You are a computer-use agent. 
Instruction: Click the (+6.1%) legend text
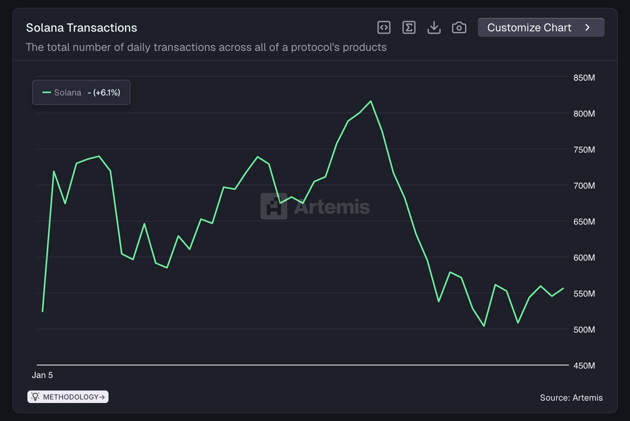tap(107, 92)
